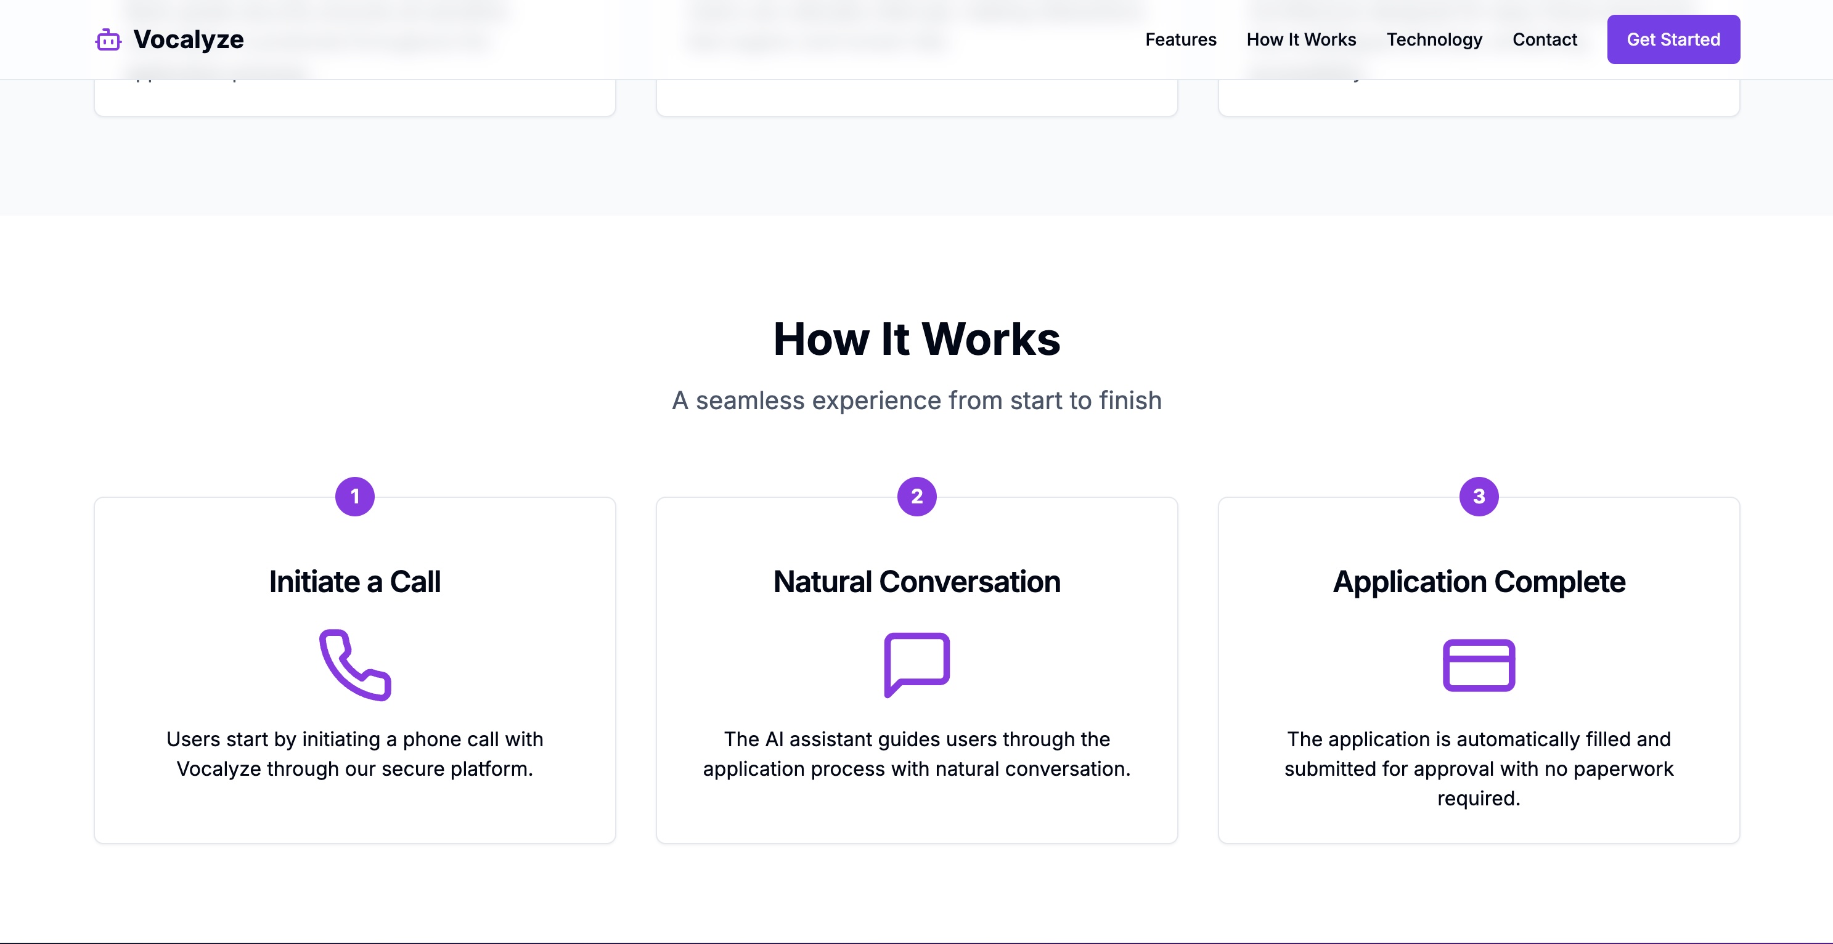1833x944 pixels.
Task: Click the Vocalyze robot logo icon
Action: 108,40
